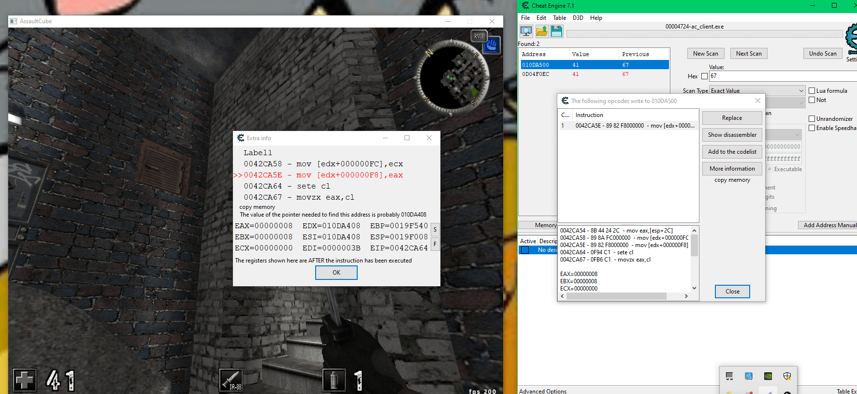Click the F floating point button in Extra info
The height and width of the screenshot is (394, 857).
click(435, 244)
